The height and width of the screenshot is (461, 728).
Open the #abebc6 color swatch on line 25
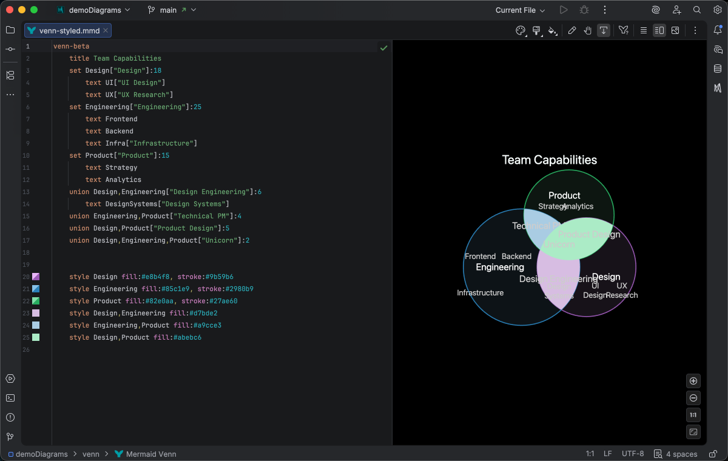coord(36,337)
